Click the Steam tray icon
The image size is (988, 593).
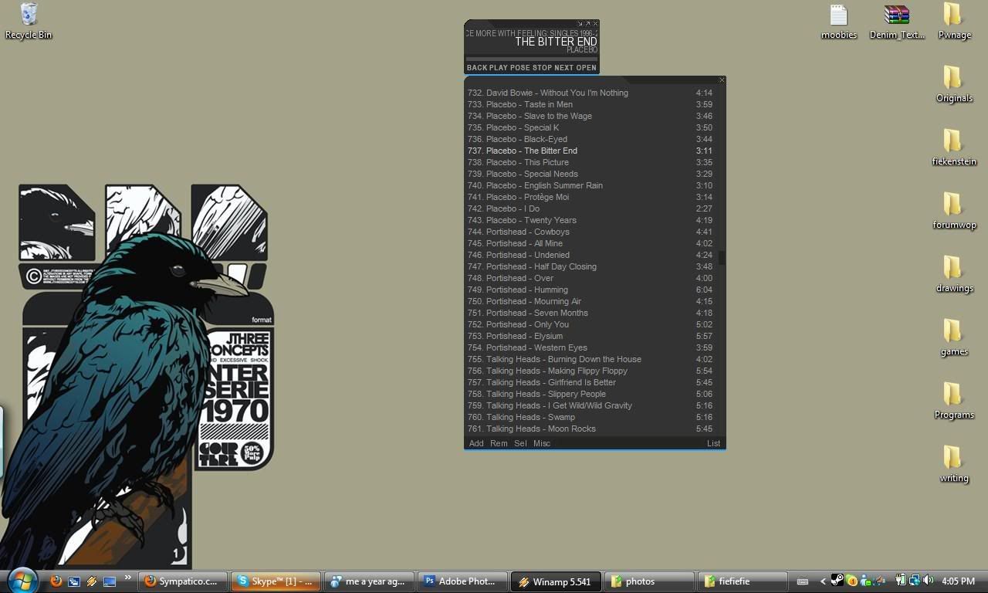click(837, 581)
